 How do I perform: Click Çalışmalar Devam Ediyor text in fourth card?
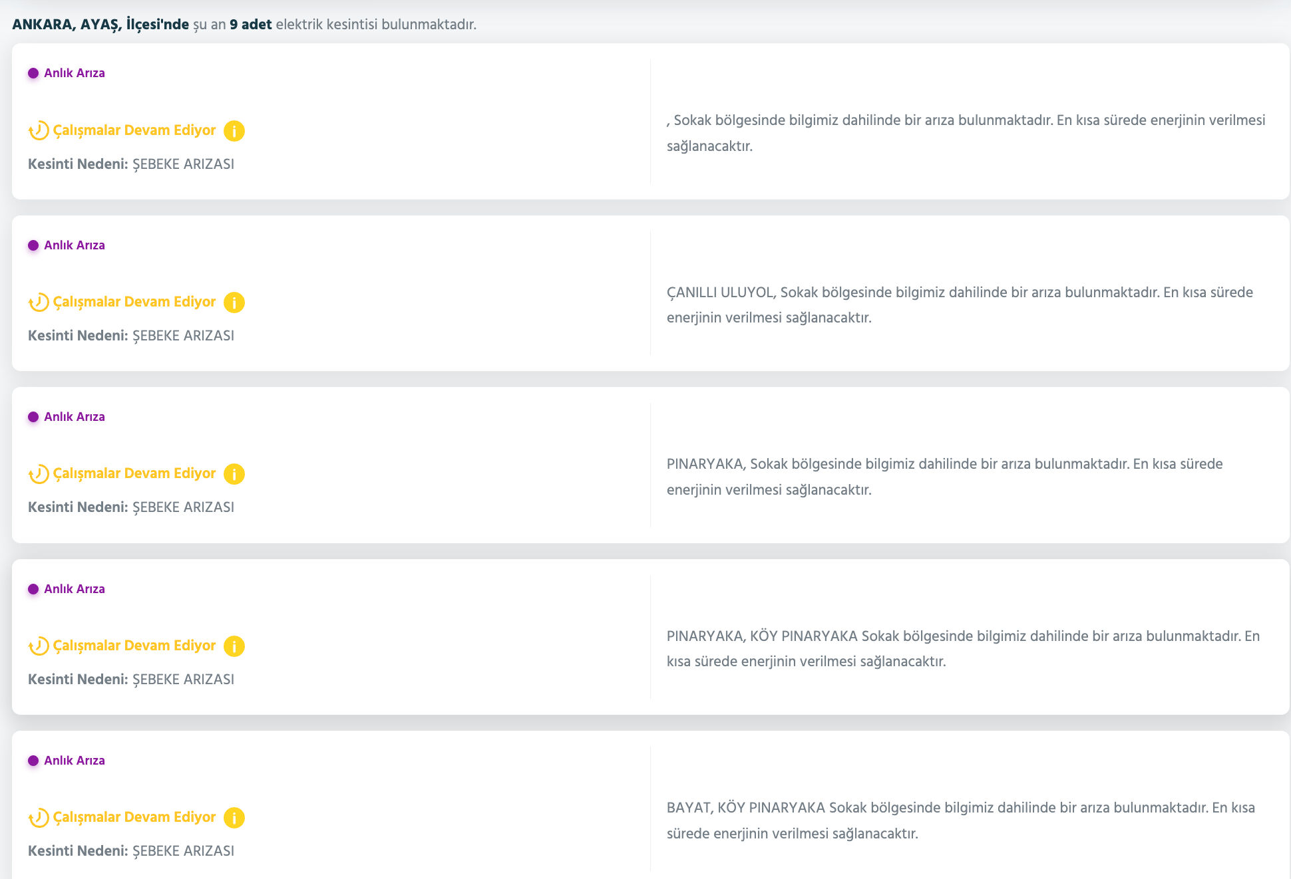[134, 646]
